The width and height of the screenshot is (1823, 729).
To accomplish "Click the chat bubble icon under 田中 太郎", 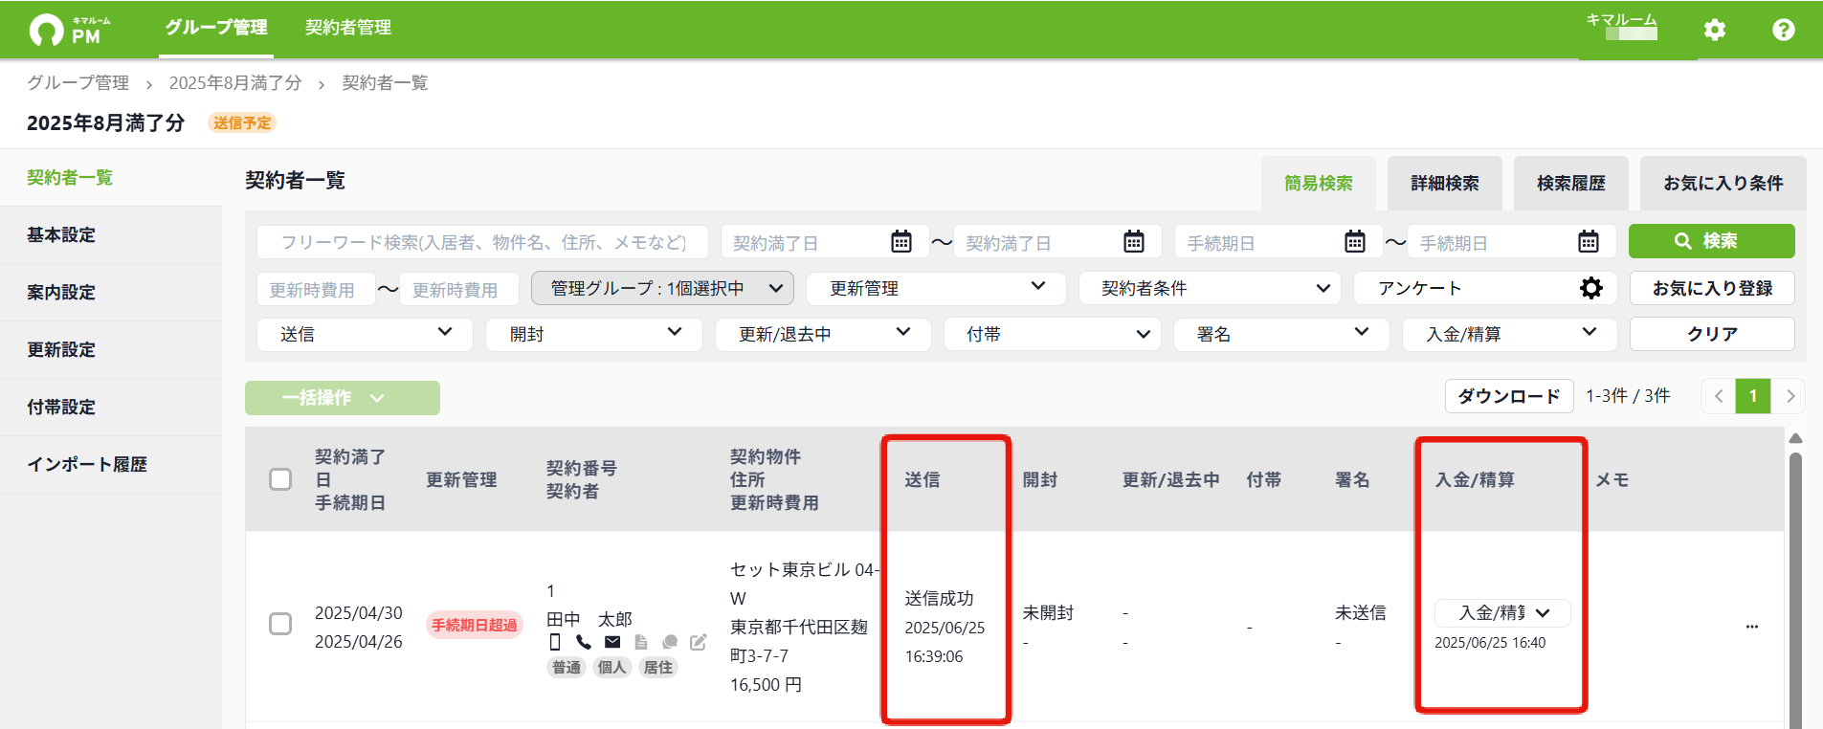I will point(670,642).
